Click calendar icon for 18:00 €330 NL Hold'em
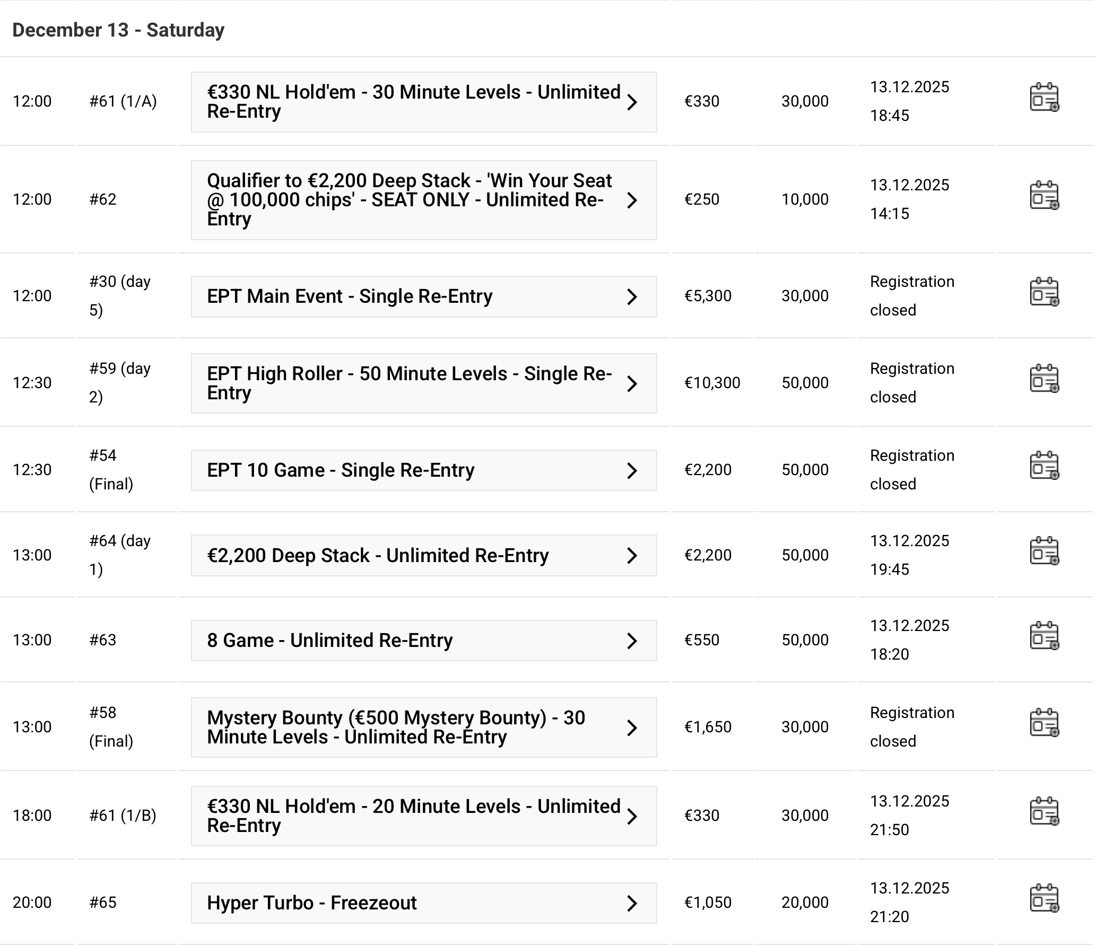 (x=1043, y=812)
